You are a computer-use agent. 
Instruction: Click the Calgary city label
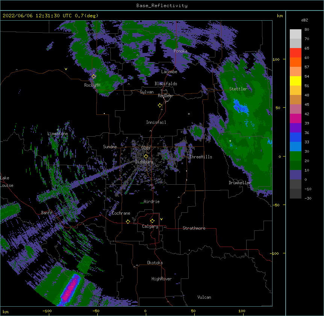click(150, 226)
